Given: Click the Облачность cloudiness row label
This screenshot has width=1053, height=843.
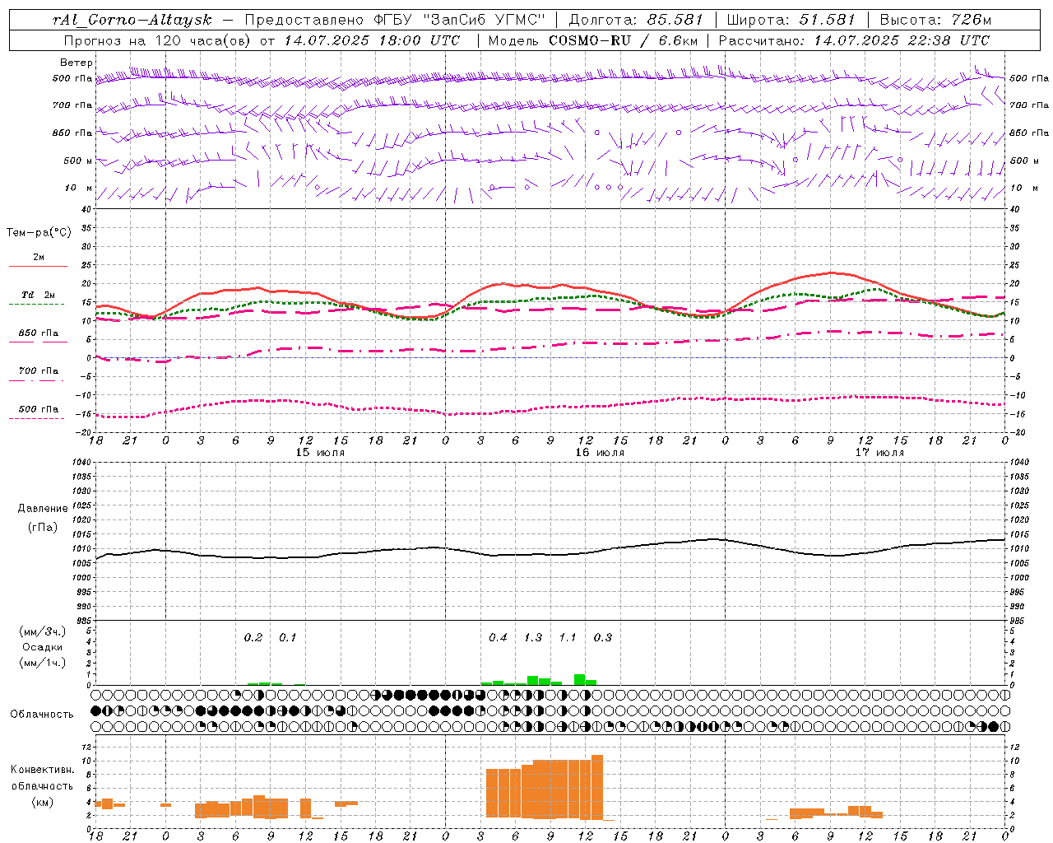Looking at the screenshot, I should click(42, 715).
